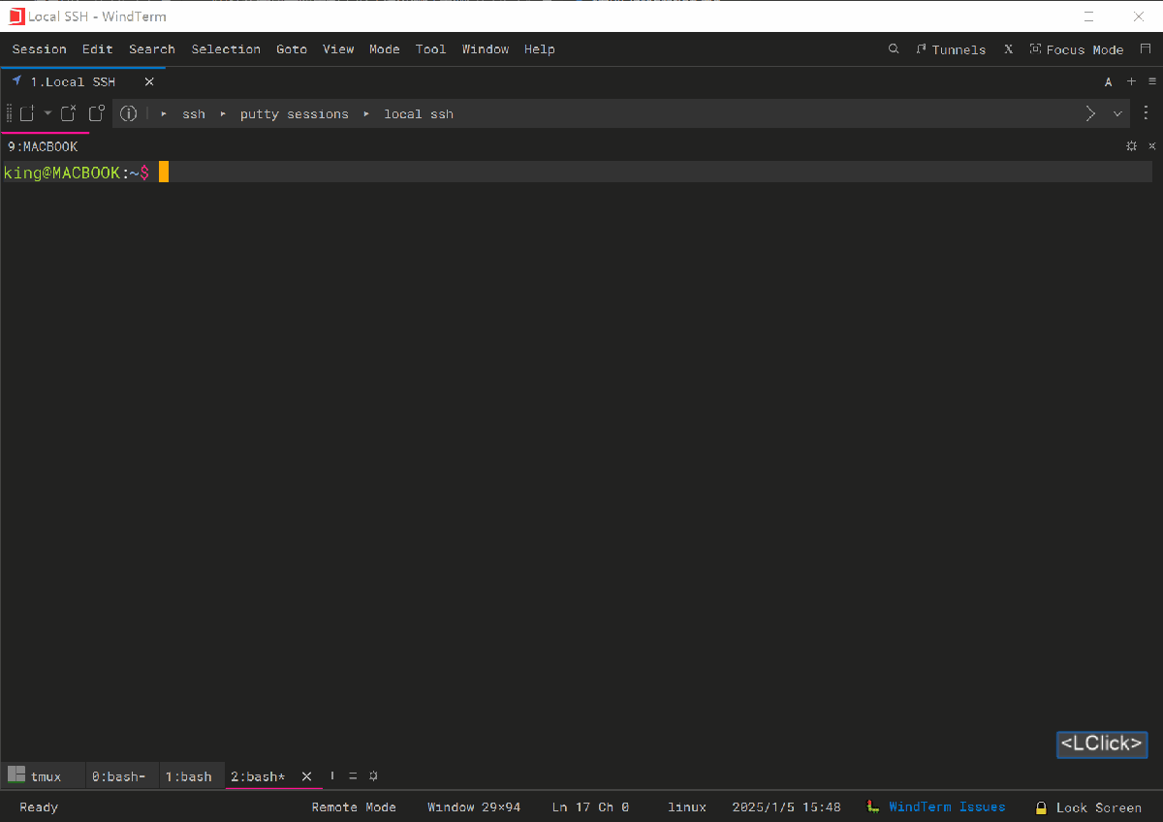Open the Edit menu
Viewport: 1163px width, 822px height.
[98, 49]
